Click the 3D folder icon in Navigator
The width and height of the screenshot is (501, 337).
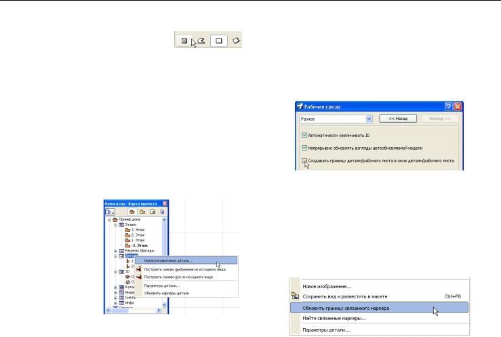(x=121, y=271)
